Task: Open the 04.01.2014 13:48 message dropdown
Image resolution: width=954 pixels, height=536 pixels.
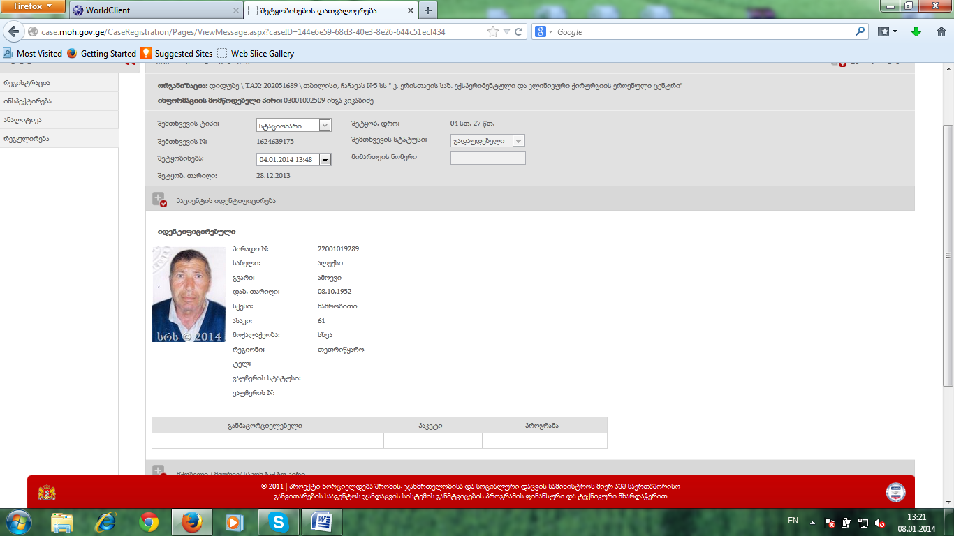Action: coord(325,160)
